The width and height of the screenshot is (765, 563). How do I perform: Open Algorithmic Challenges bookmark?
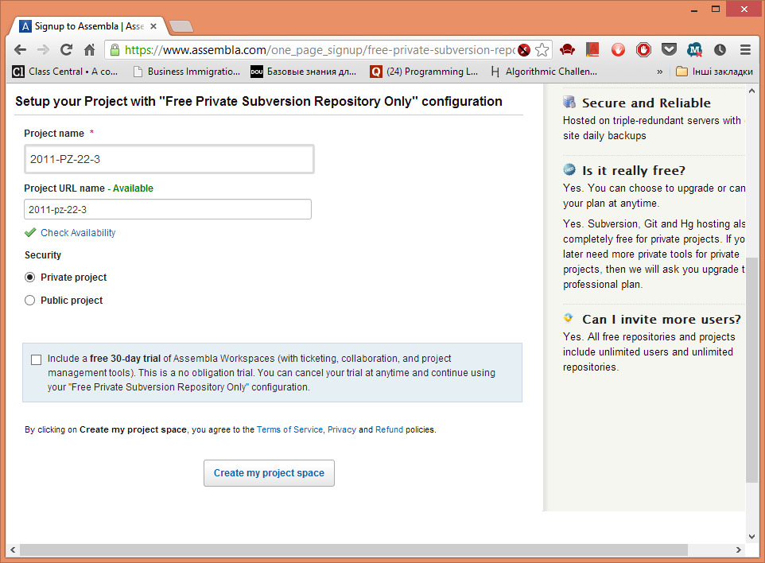[543, 72]
